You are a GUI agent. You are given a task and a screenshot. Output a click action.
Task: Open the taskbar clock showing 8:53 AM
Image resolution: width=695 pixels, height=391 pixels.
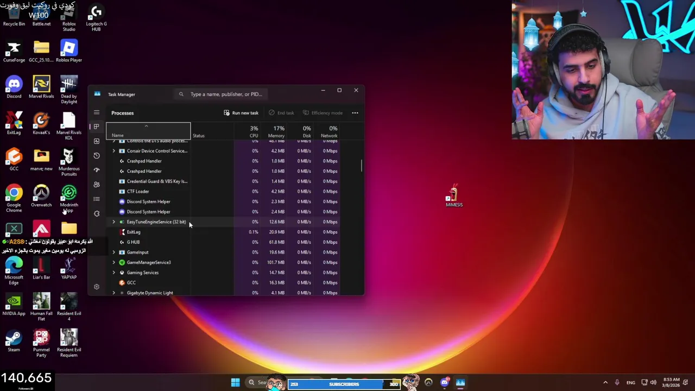pos(671,382)
